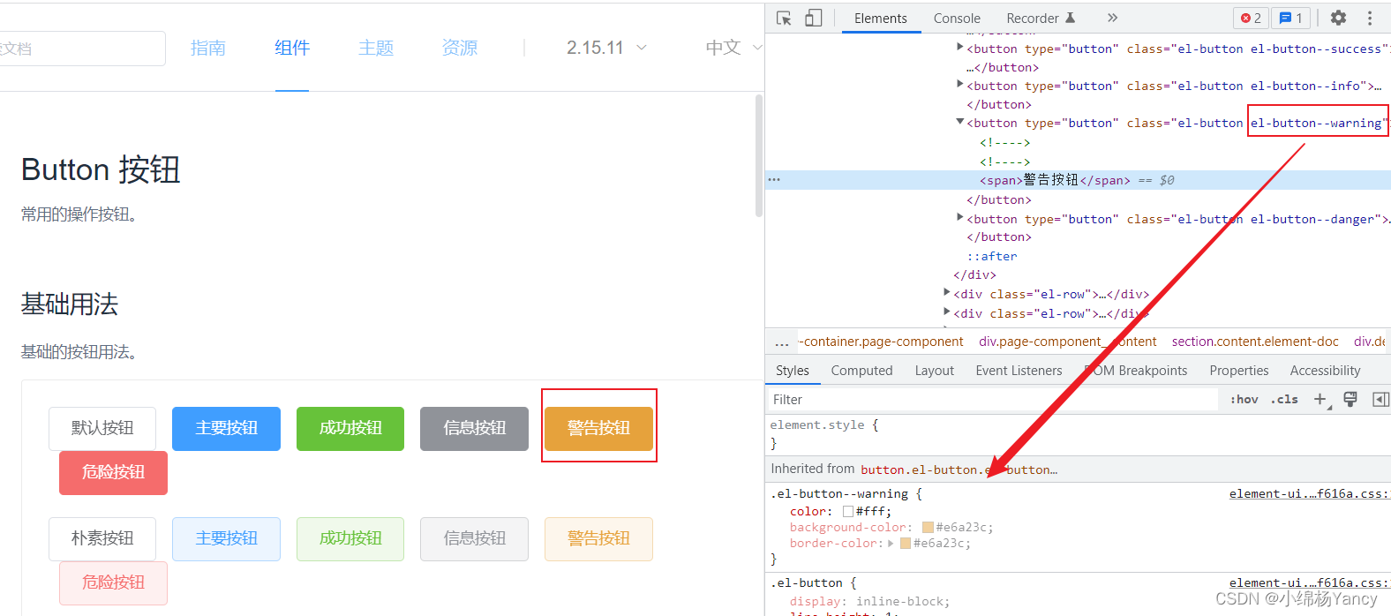Switch to the Elements tab
The height and width of the screenshot is (616, 1391).
880,19
